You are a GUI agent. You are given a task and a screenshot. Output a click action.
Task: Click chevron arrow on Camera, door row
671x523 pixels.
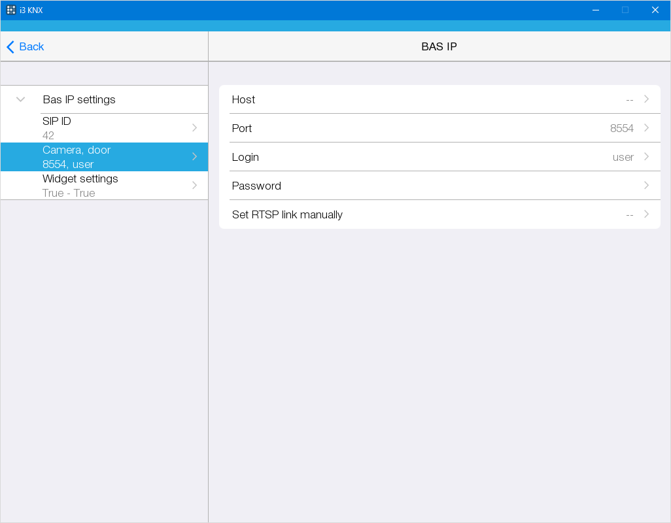point(194,157)
